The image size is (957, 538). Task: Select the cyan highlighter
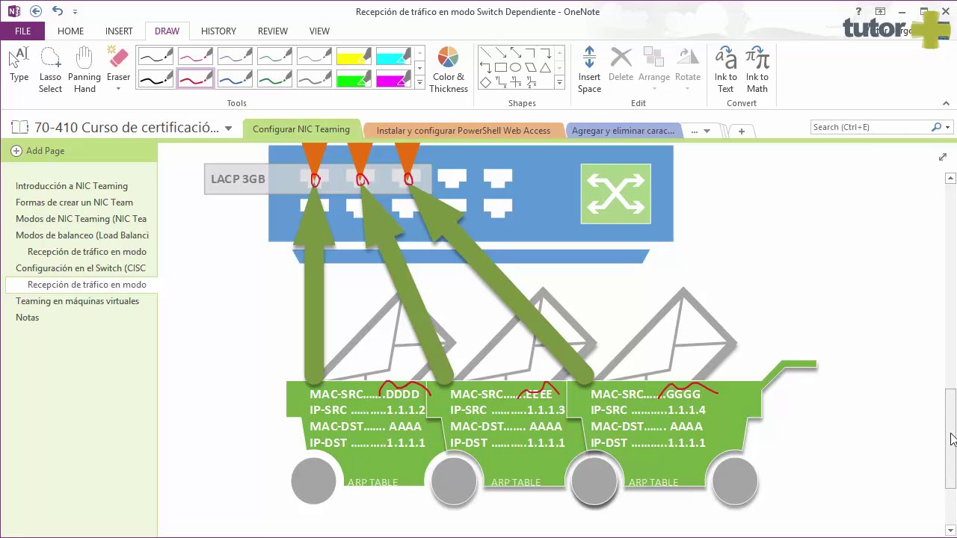tap(393, 56)
